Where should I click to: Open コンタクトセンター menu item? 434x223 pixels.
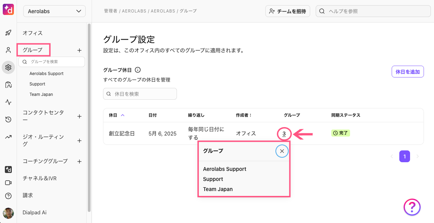[x=43, y=116]
